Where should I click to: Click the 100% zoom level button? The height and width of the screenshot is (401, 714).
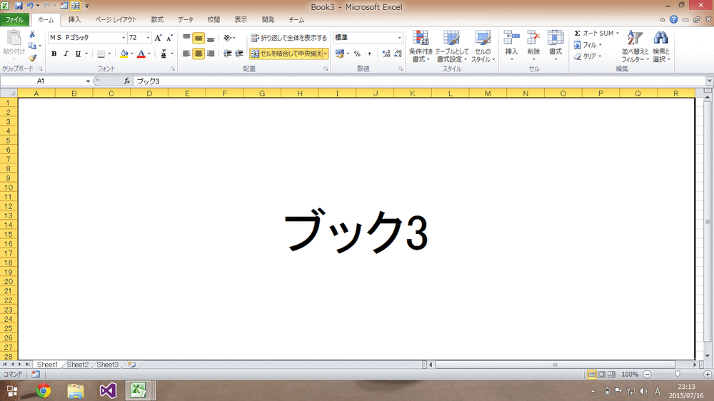pyautogui.click(x=630, y=374)
